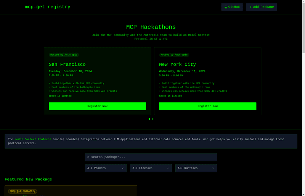This screenshot has width=305, height=196.
Task: Go to mcp-get registry home title
Action: pyautogui.click(x=47, y=7)
